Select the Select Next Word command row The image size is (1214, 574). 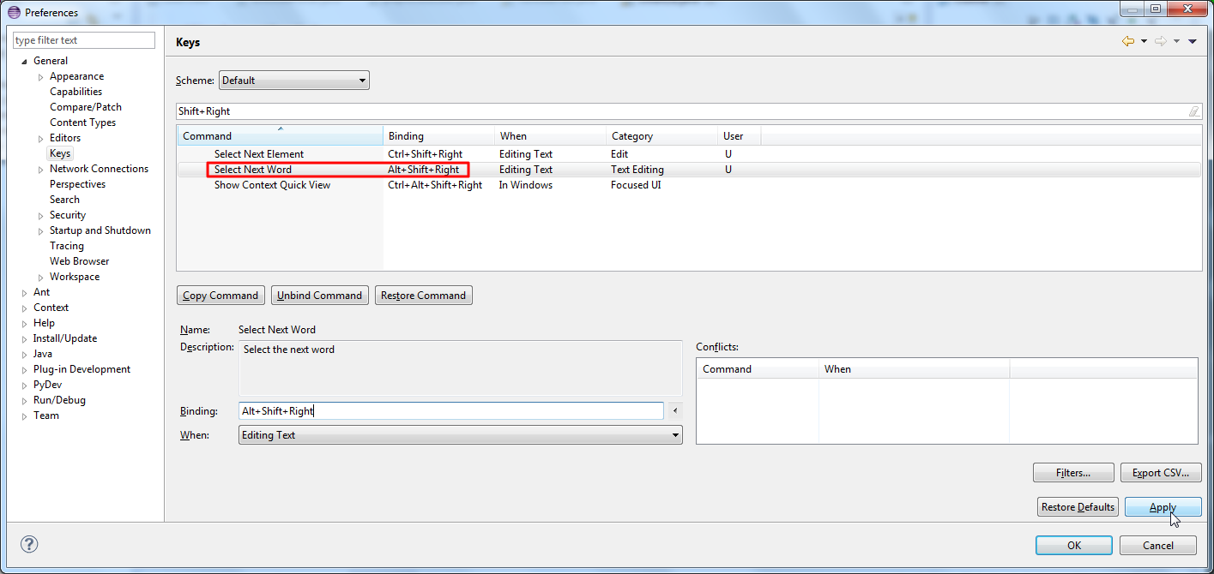(688, 170)
